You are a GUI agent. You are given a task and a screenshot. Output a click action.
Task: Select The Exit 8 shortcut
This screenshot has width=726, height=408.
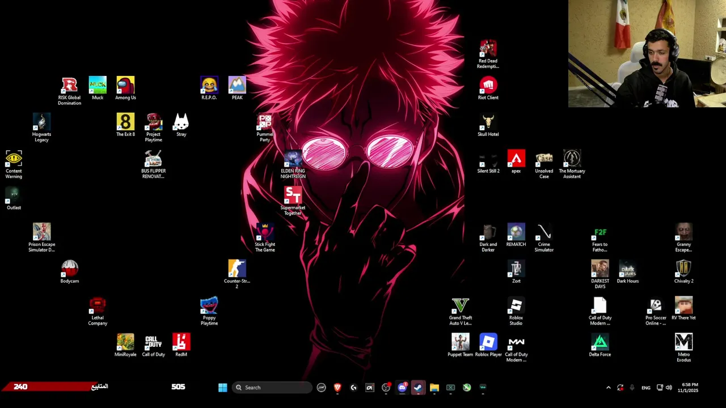[x=125, y=125]
